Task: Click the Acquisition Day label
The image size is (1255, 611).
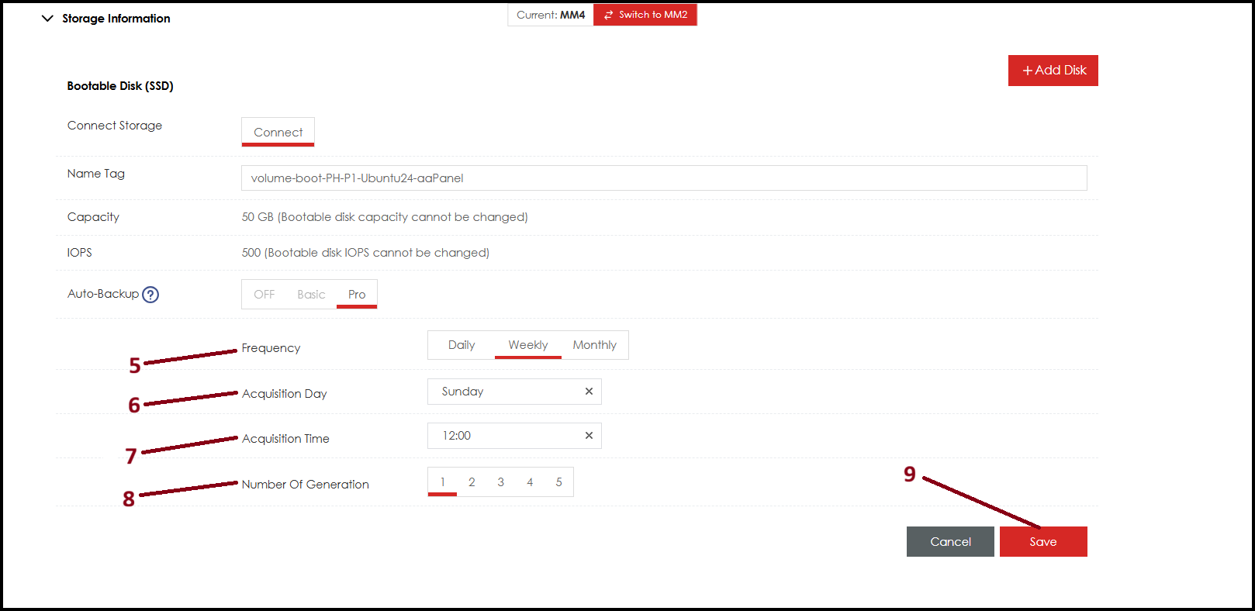Action: coord(285,394)
